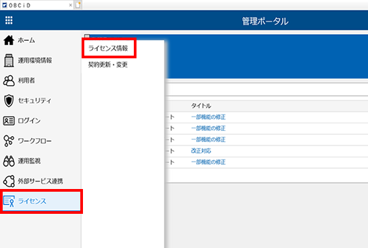Open a new browser tab
Viewport: 368px width, 248px height.
tap(78, 5)
